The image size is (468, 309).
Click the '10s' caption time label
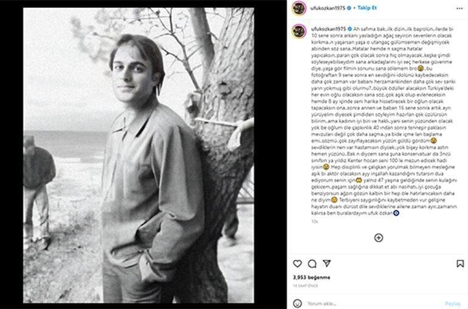pyautogui.click(x=314, y=222)
